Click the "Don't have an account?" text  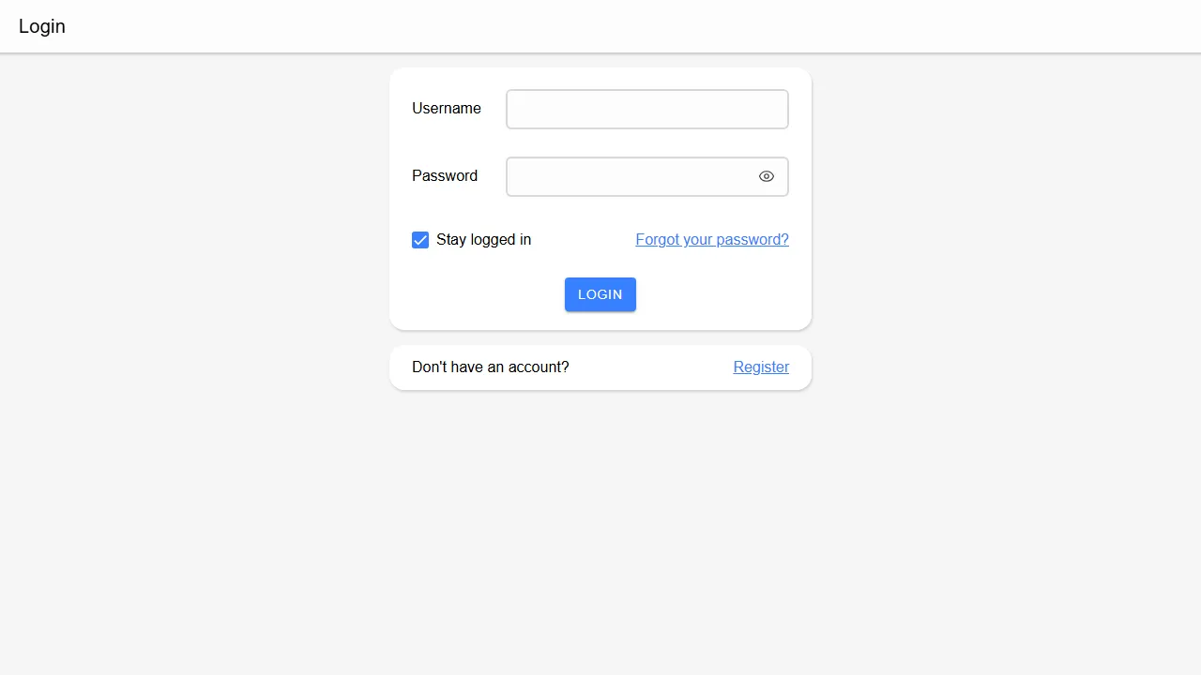tap(490, 367)
